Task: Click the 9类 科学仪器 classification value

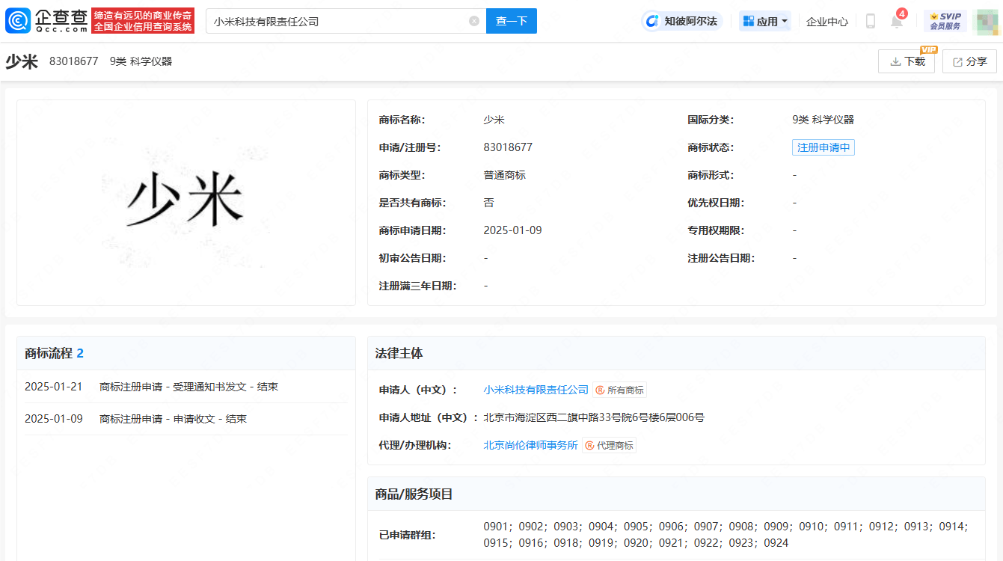Action: (x=823, y=120)
